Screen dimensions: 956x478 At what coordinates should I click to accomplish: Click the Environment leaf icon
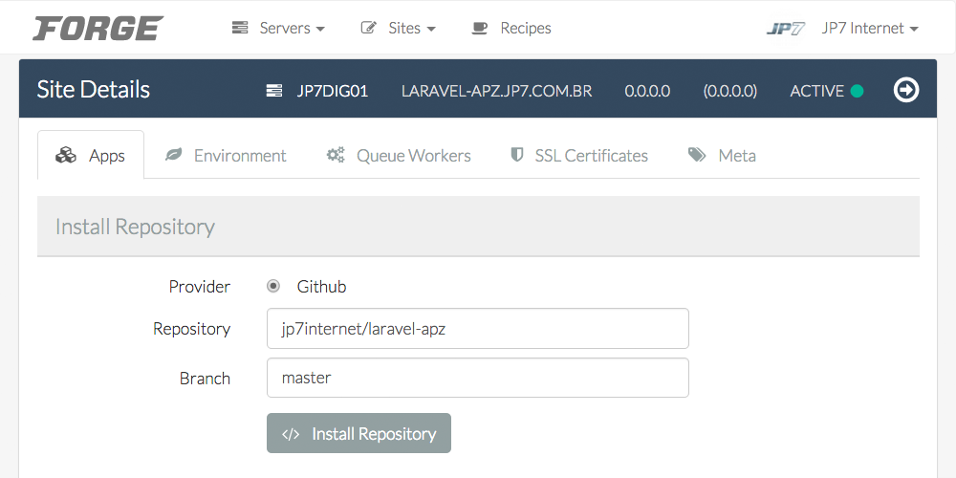point(174,155)
